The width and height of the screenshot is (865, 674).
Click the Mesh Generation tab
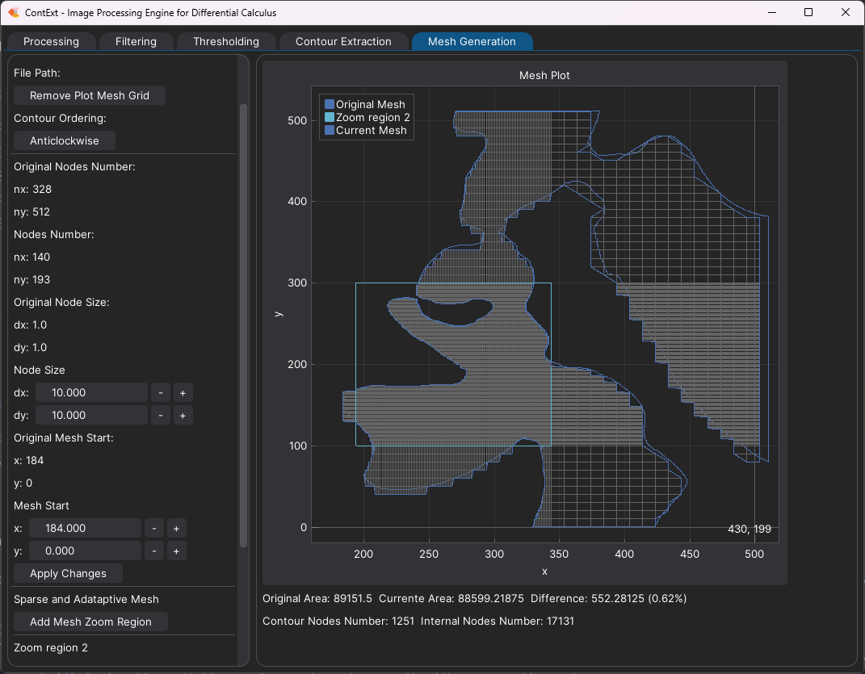point(472,41)
